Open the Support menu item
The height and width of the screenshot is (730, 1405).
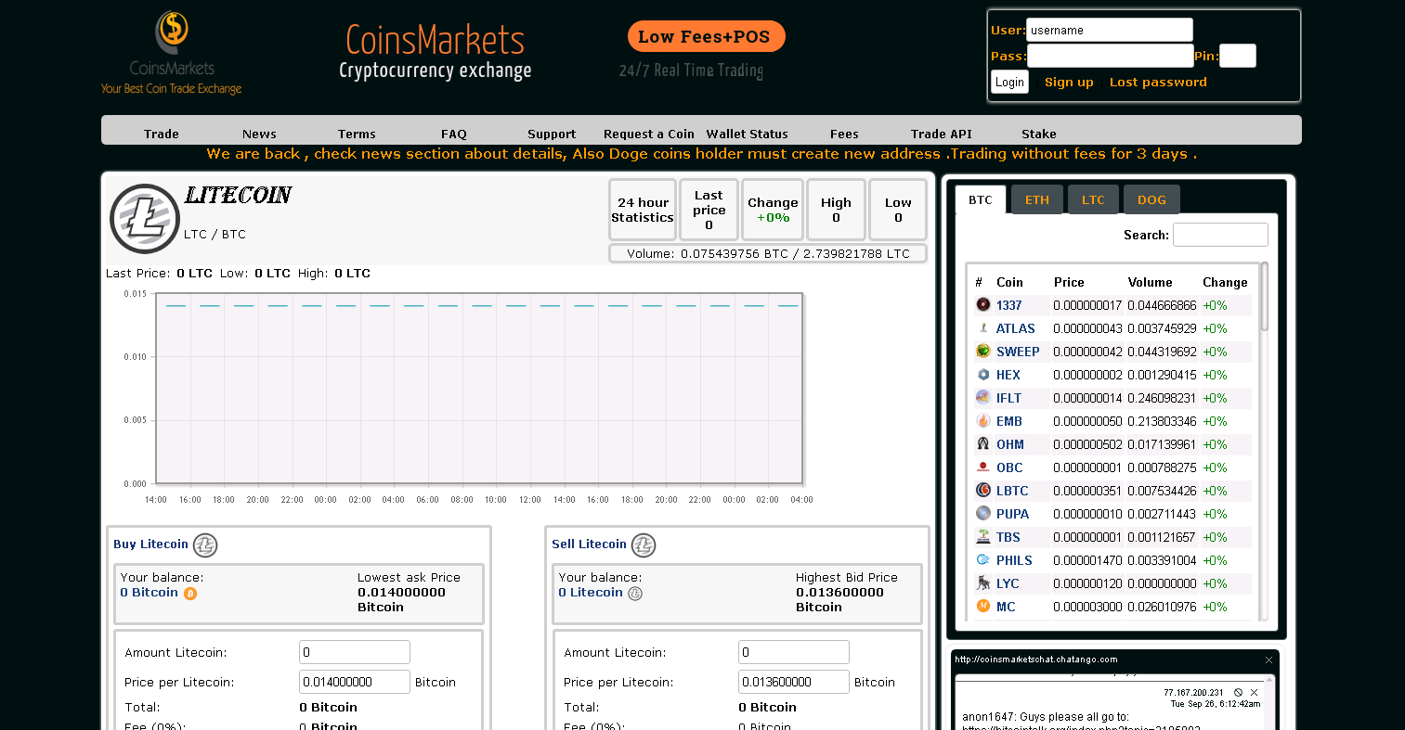(552, 134)
